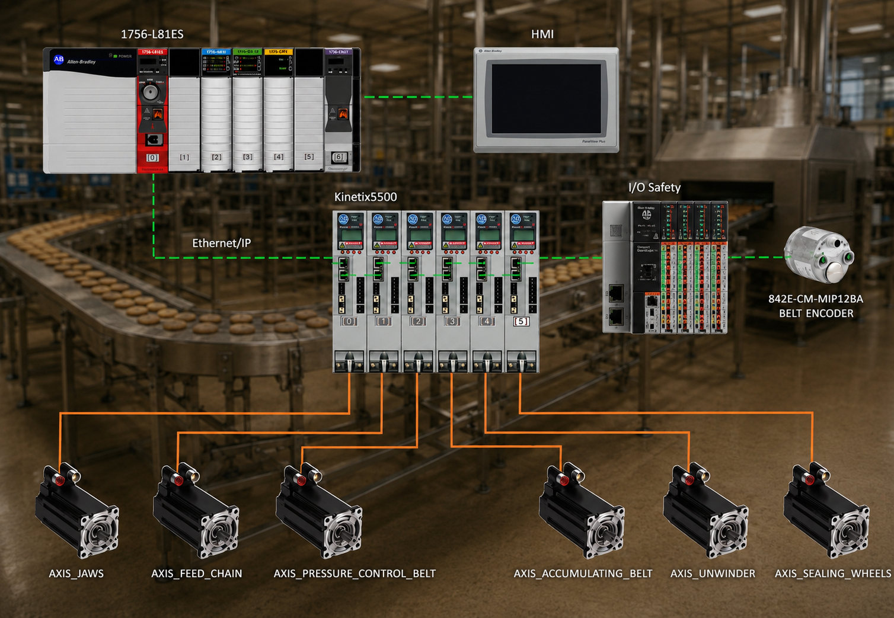Pick the AXIS_PRESSURE_CONTROL_BELT servo motor image

pyautogui.click(x=319, y=511)
